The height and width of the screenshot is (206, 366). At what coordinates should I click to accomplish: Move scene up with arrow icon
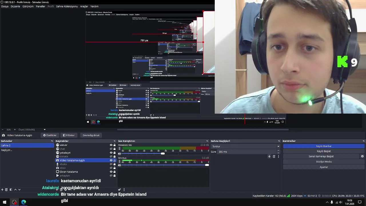(x=15, y=189)
